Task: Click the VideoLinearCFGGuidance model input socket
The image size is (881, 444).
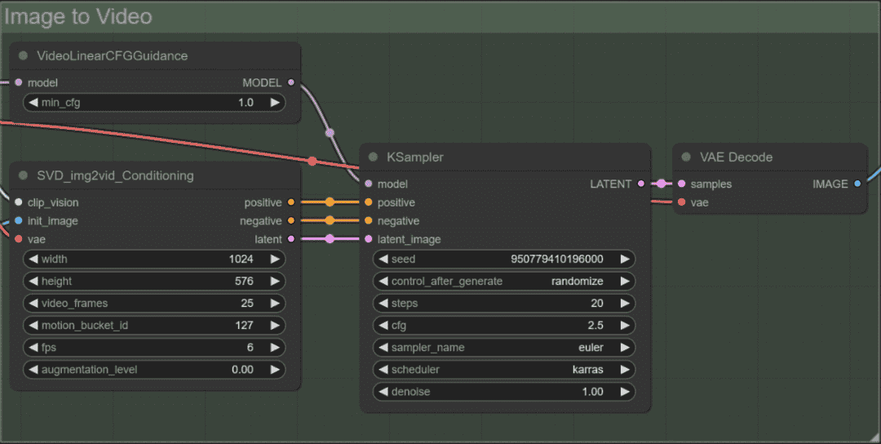Action: tap(19, 82)
